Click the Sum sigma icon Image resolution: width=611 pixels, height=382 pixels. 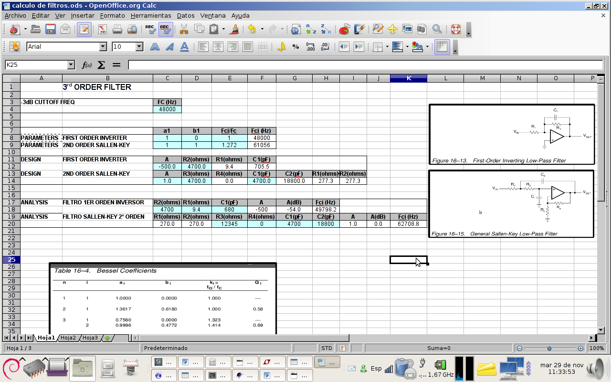click(x=101, y=65)
